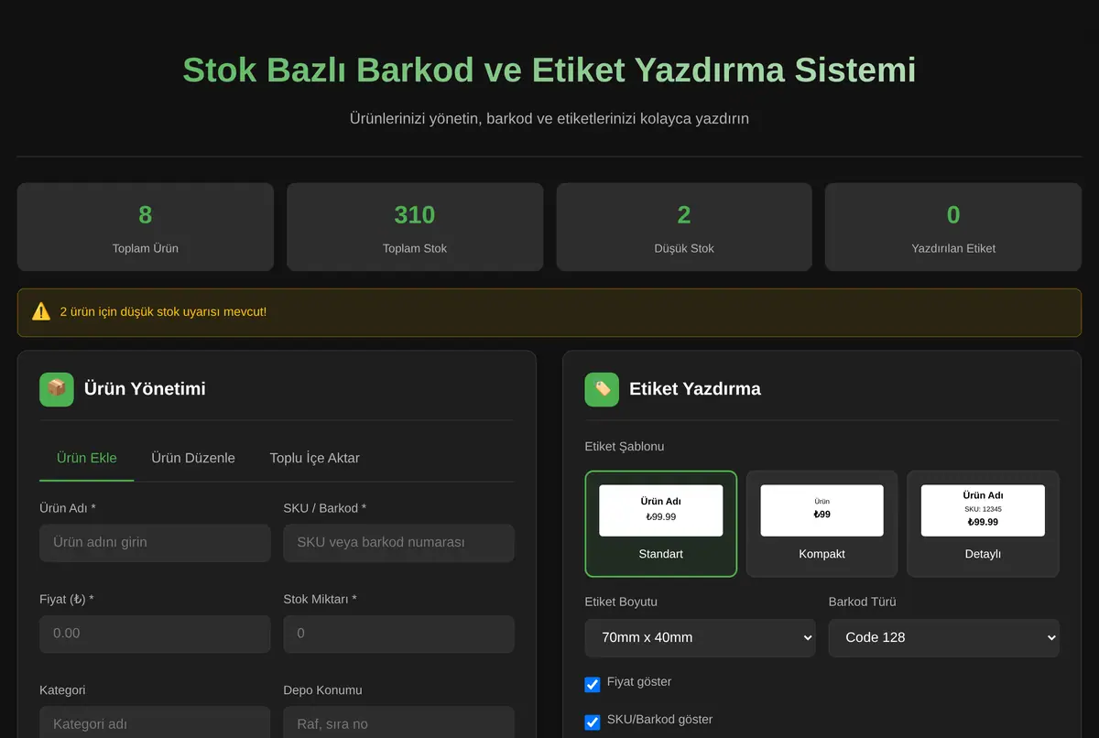Screen dimensions: 1099x738
Task: Click into the Fiyat price field
Action: pyautogui.click(x=155, y=634)
